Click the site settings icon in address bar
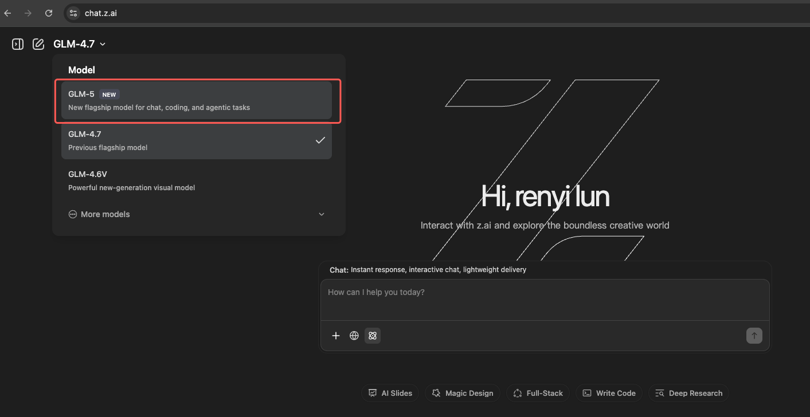Screen dimensions: 810x417 (x=73, y=13)
